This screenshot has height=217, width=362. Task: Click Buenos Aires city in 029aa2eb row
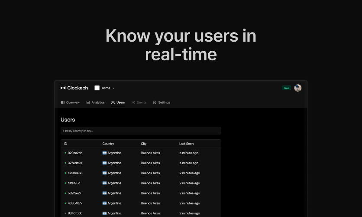[x=150, y=153]
